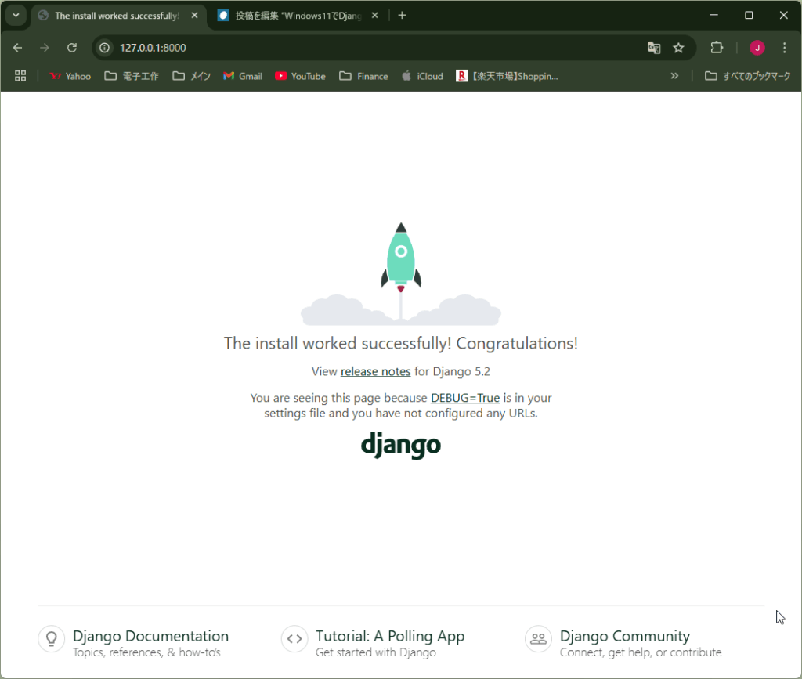Open a new tab with plus button
Image resolution: width=802 pixels, height=679 pixels.
(402, 16)
